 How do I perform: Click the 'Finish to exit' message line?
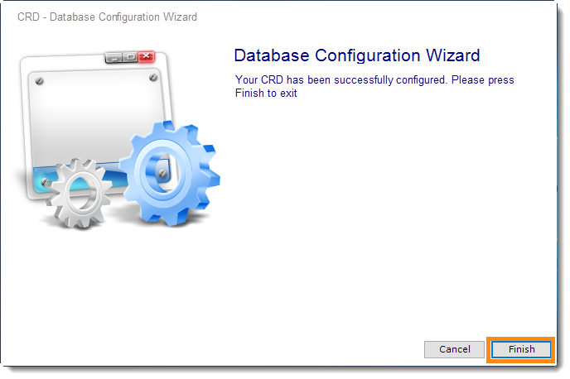[x=266, y=94]
